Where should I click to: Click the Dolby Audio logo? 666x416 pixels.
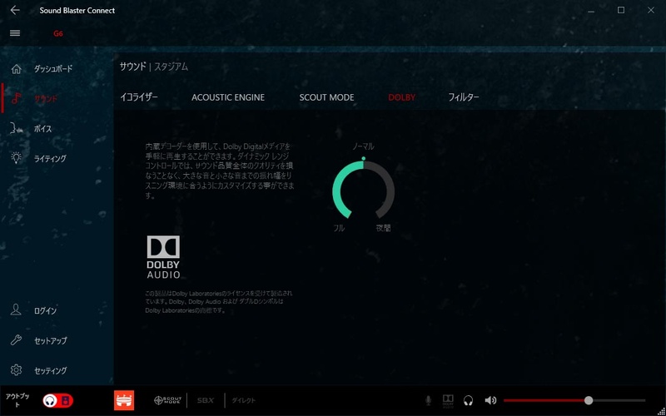tap(163, 257)
